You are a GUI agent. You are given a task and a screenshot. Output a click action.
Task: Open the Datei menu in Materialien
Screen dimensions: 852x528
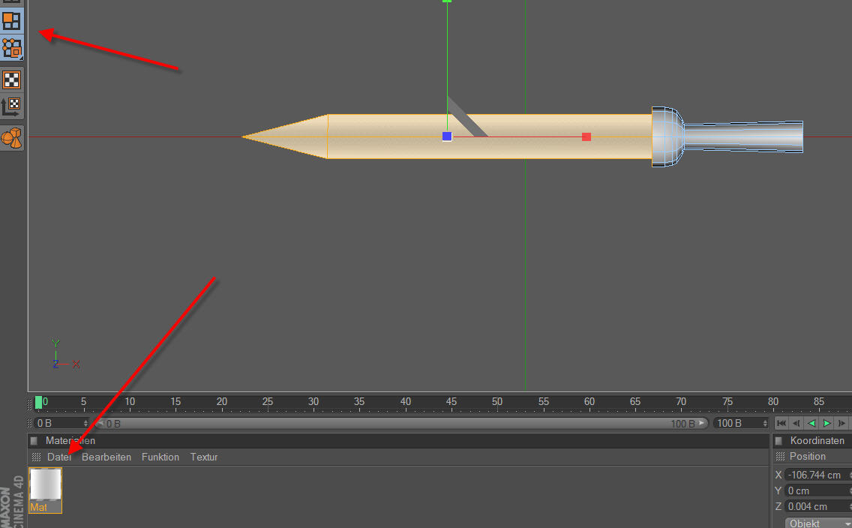tap(59, 457)
